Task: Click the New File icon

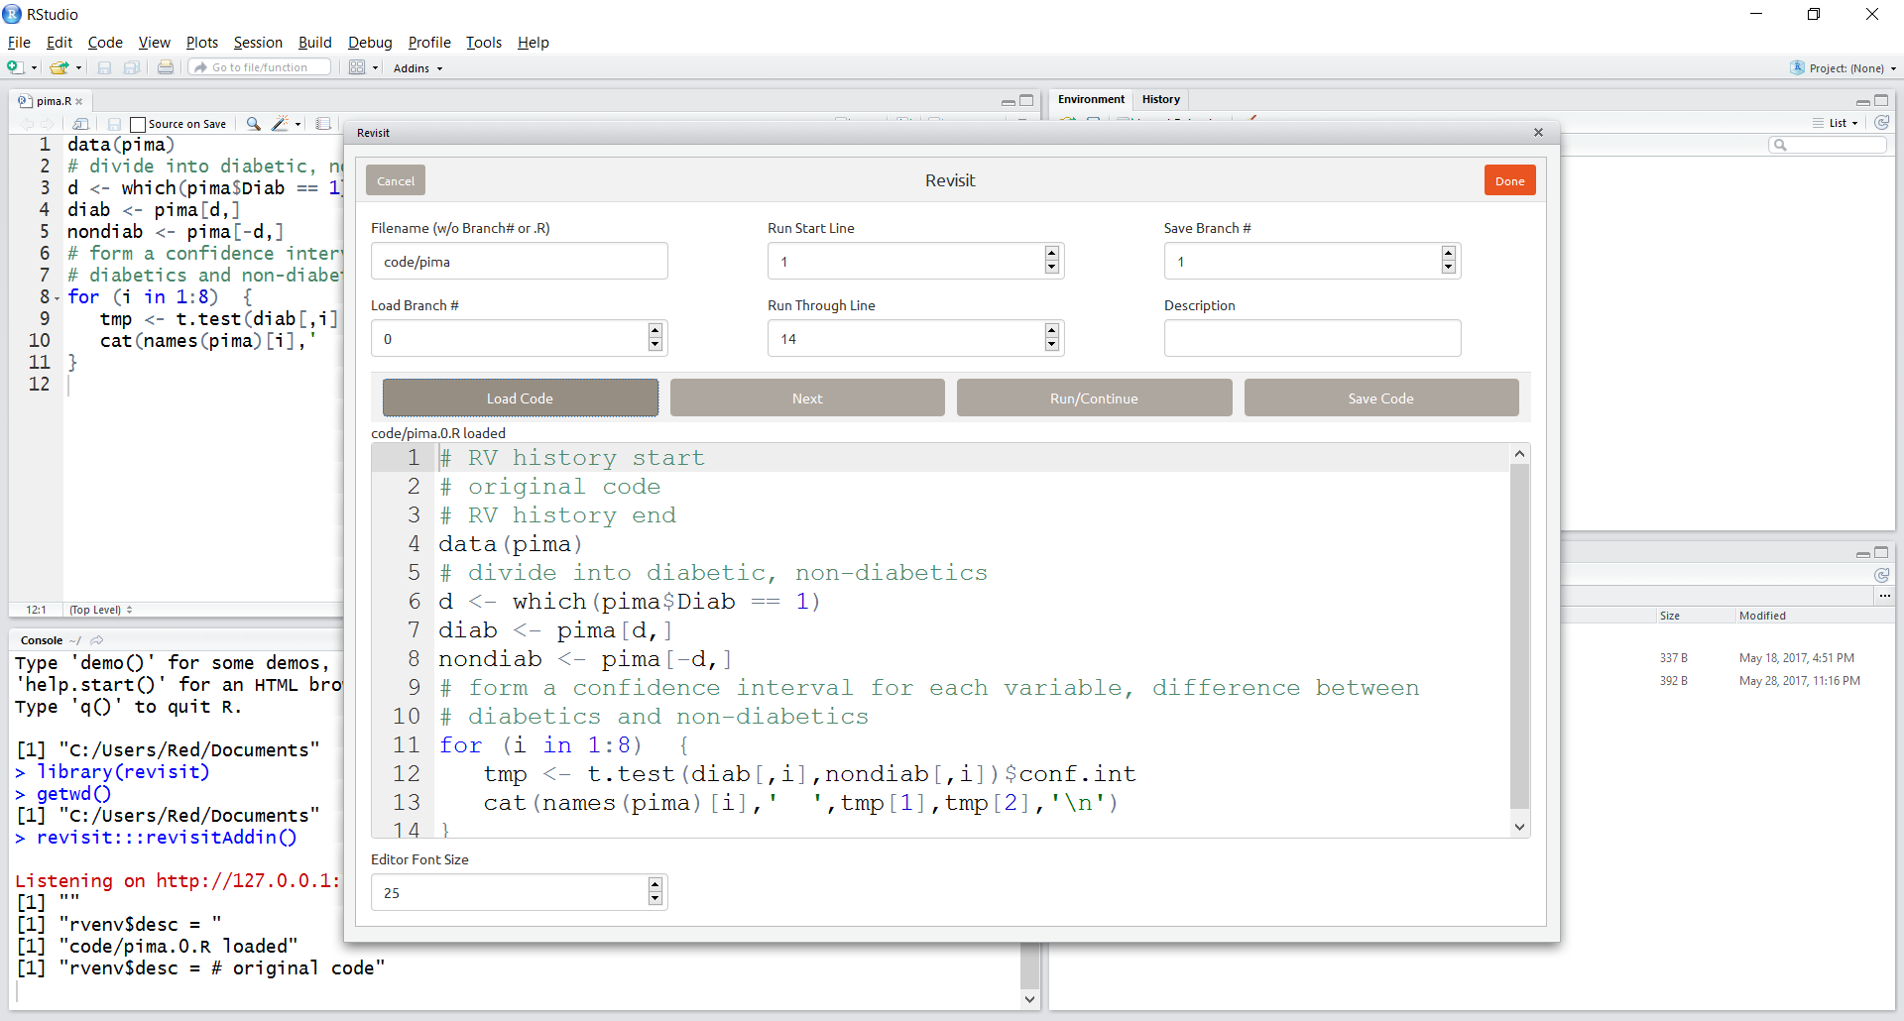Action: 15,67
